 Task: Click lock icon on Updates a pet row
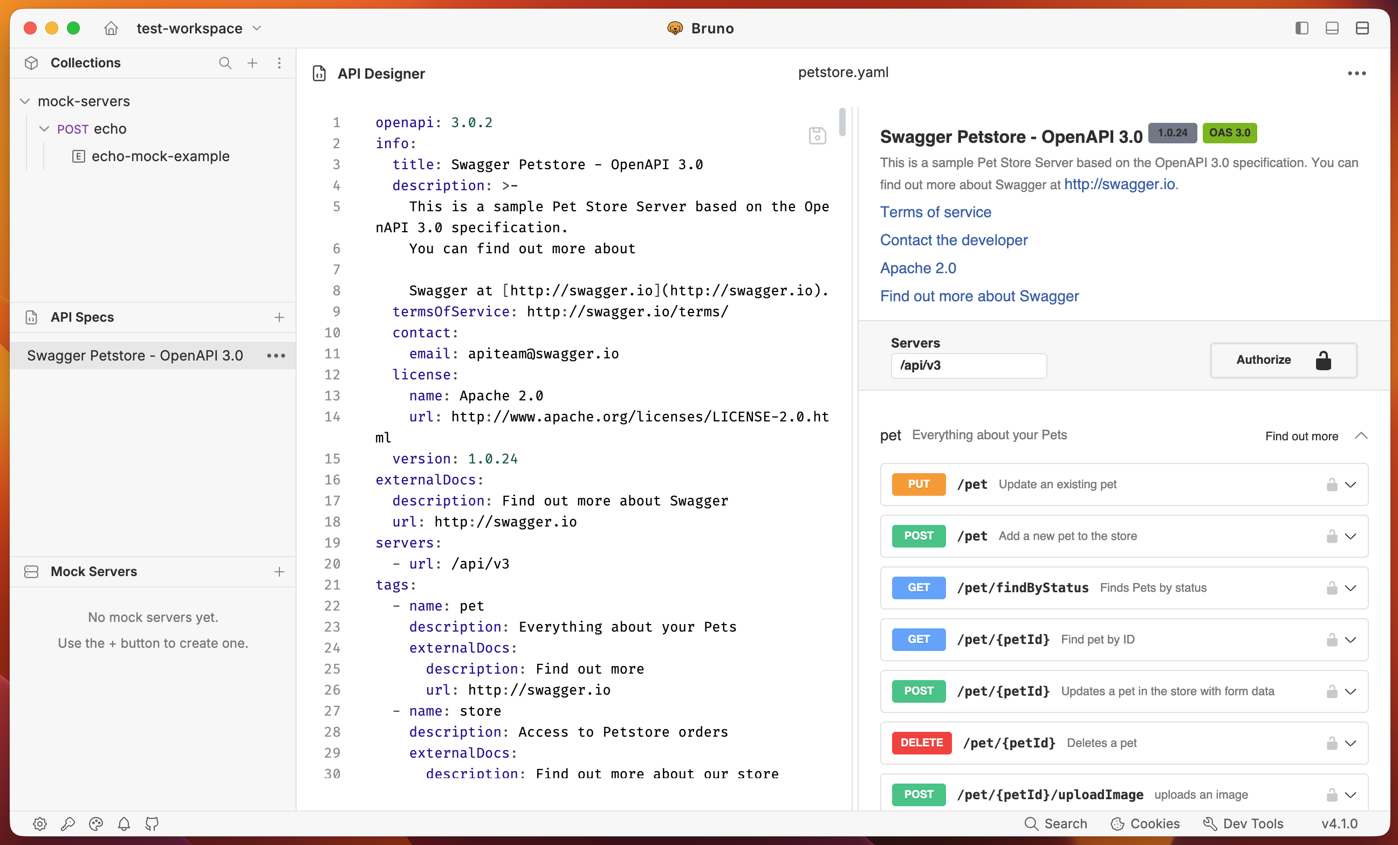[x=1332, y=691]
